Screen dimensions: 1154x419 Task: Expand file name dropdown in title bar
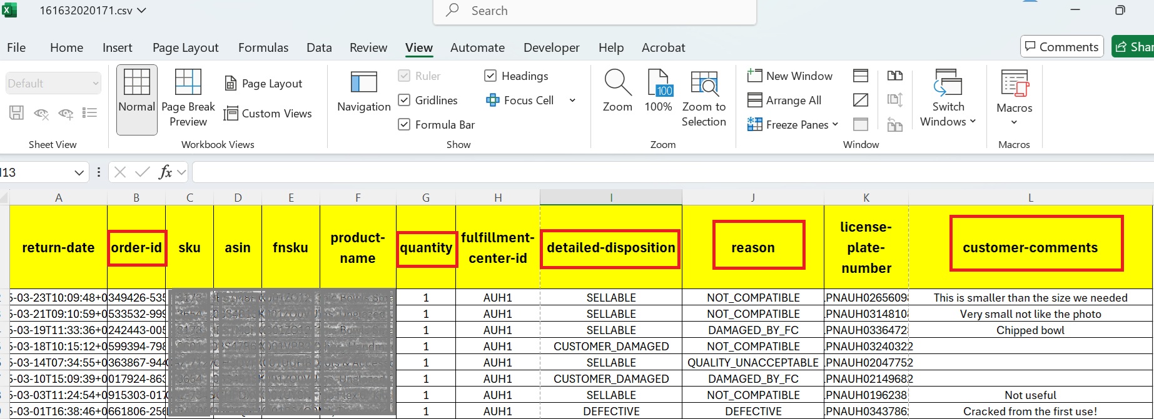[x=142, y=11]
